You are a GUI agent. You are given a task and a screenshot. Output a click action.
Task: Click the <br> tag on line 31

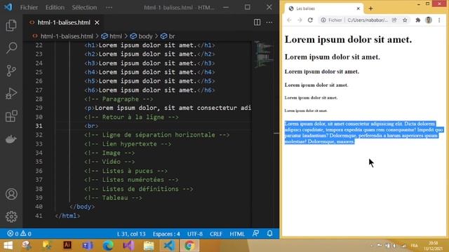91,126
